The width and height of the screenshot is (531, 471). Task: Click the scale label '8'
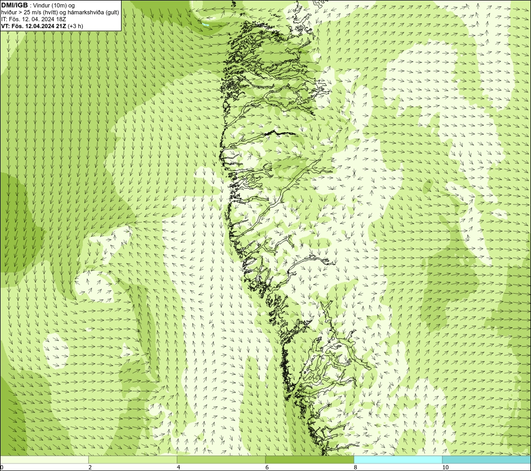click(x=355, y=468)
